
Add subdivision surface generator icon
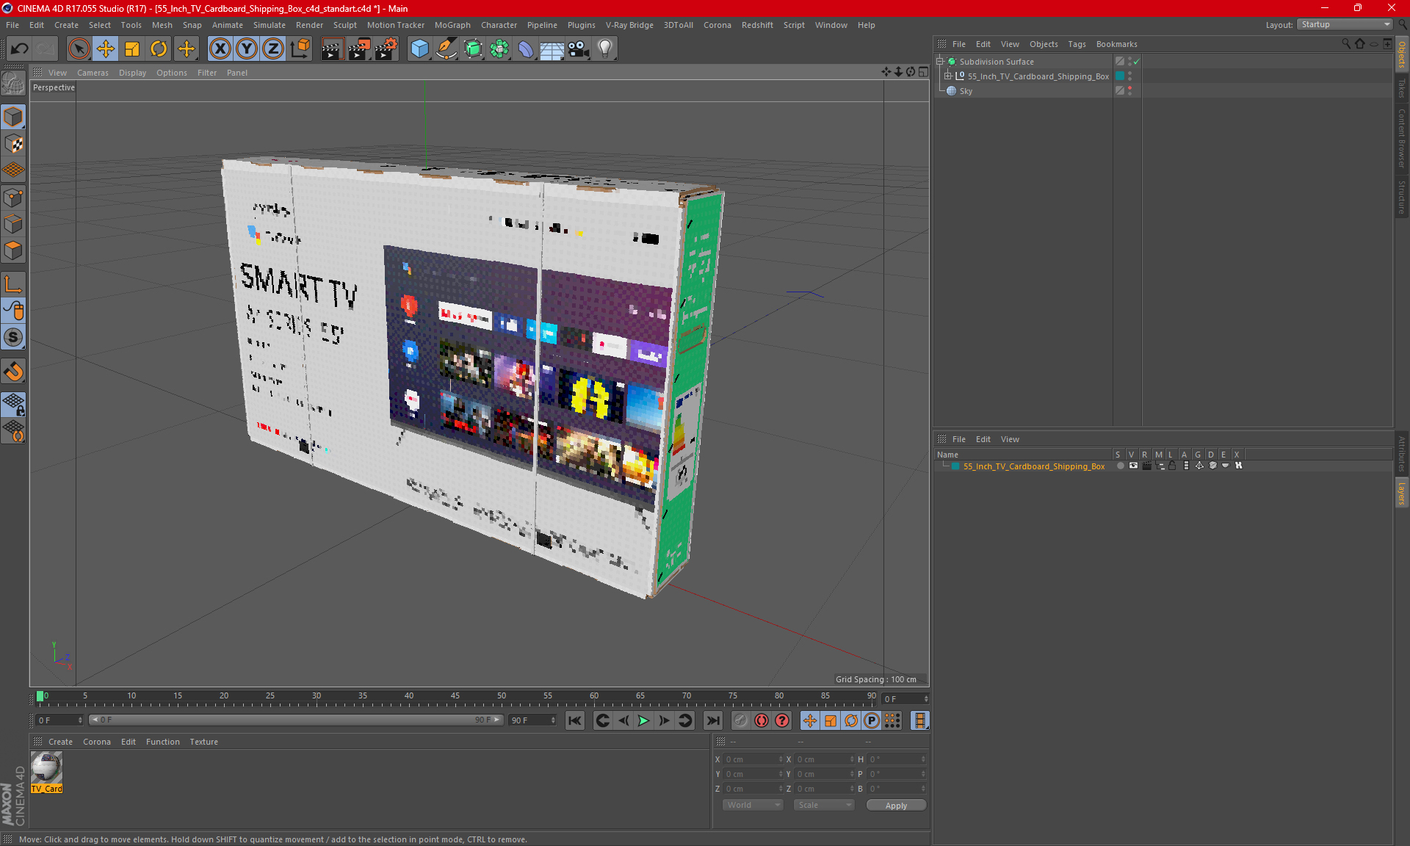point(473,49)
